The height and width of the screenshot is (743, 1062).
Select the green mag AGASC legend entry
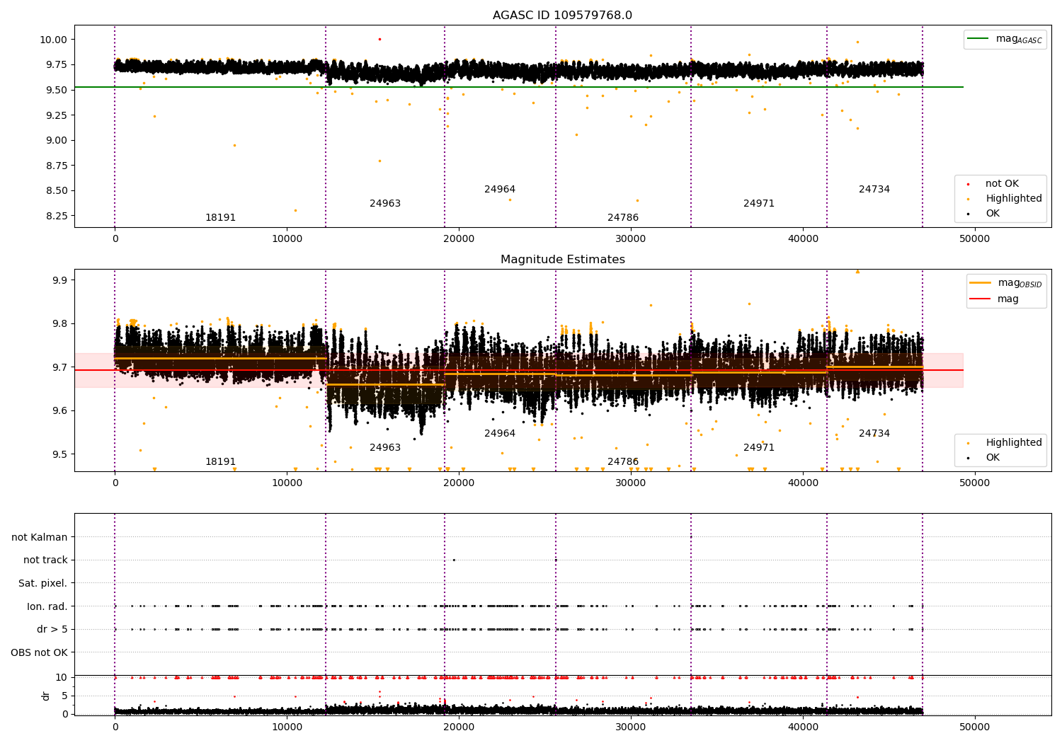[1005, 39]
